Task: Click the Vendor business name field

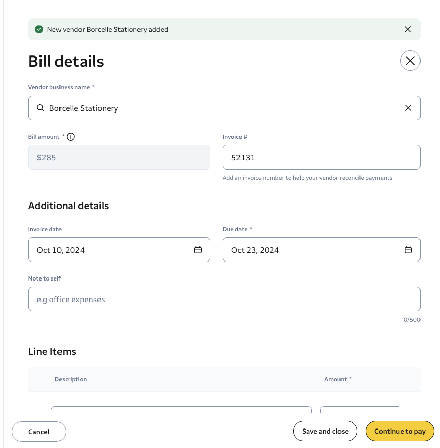Action: tap(221, 108)
